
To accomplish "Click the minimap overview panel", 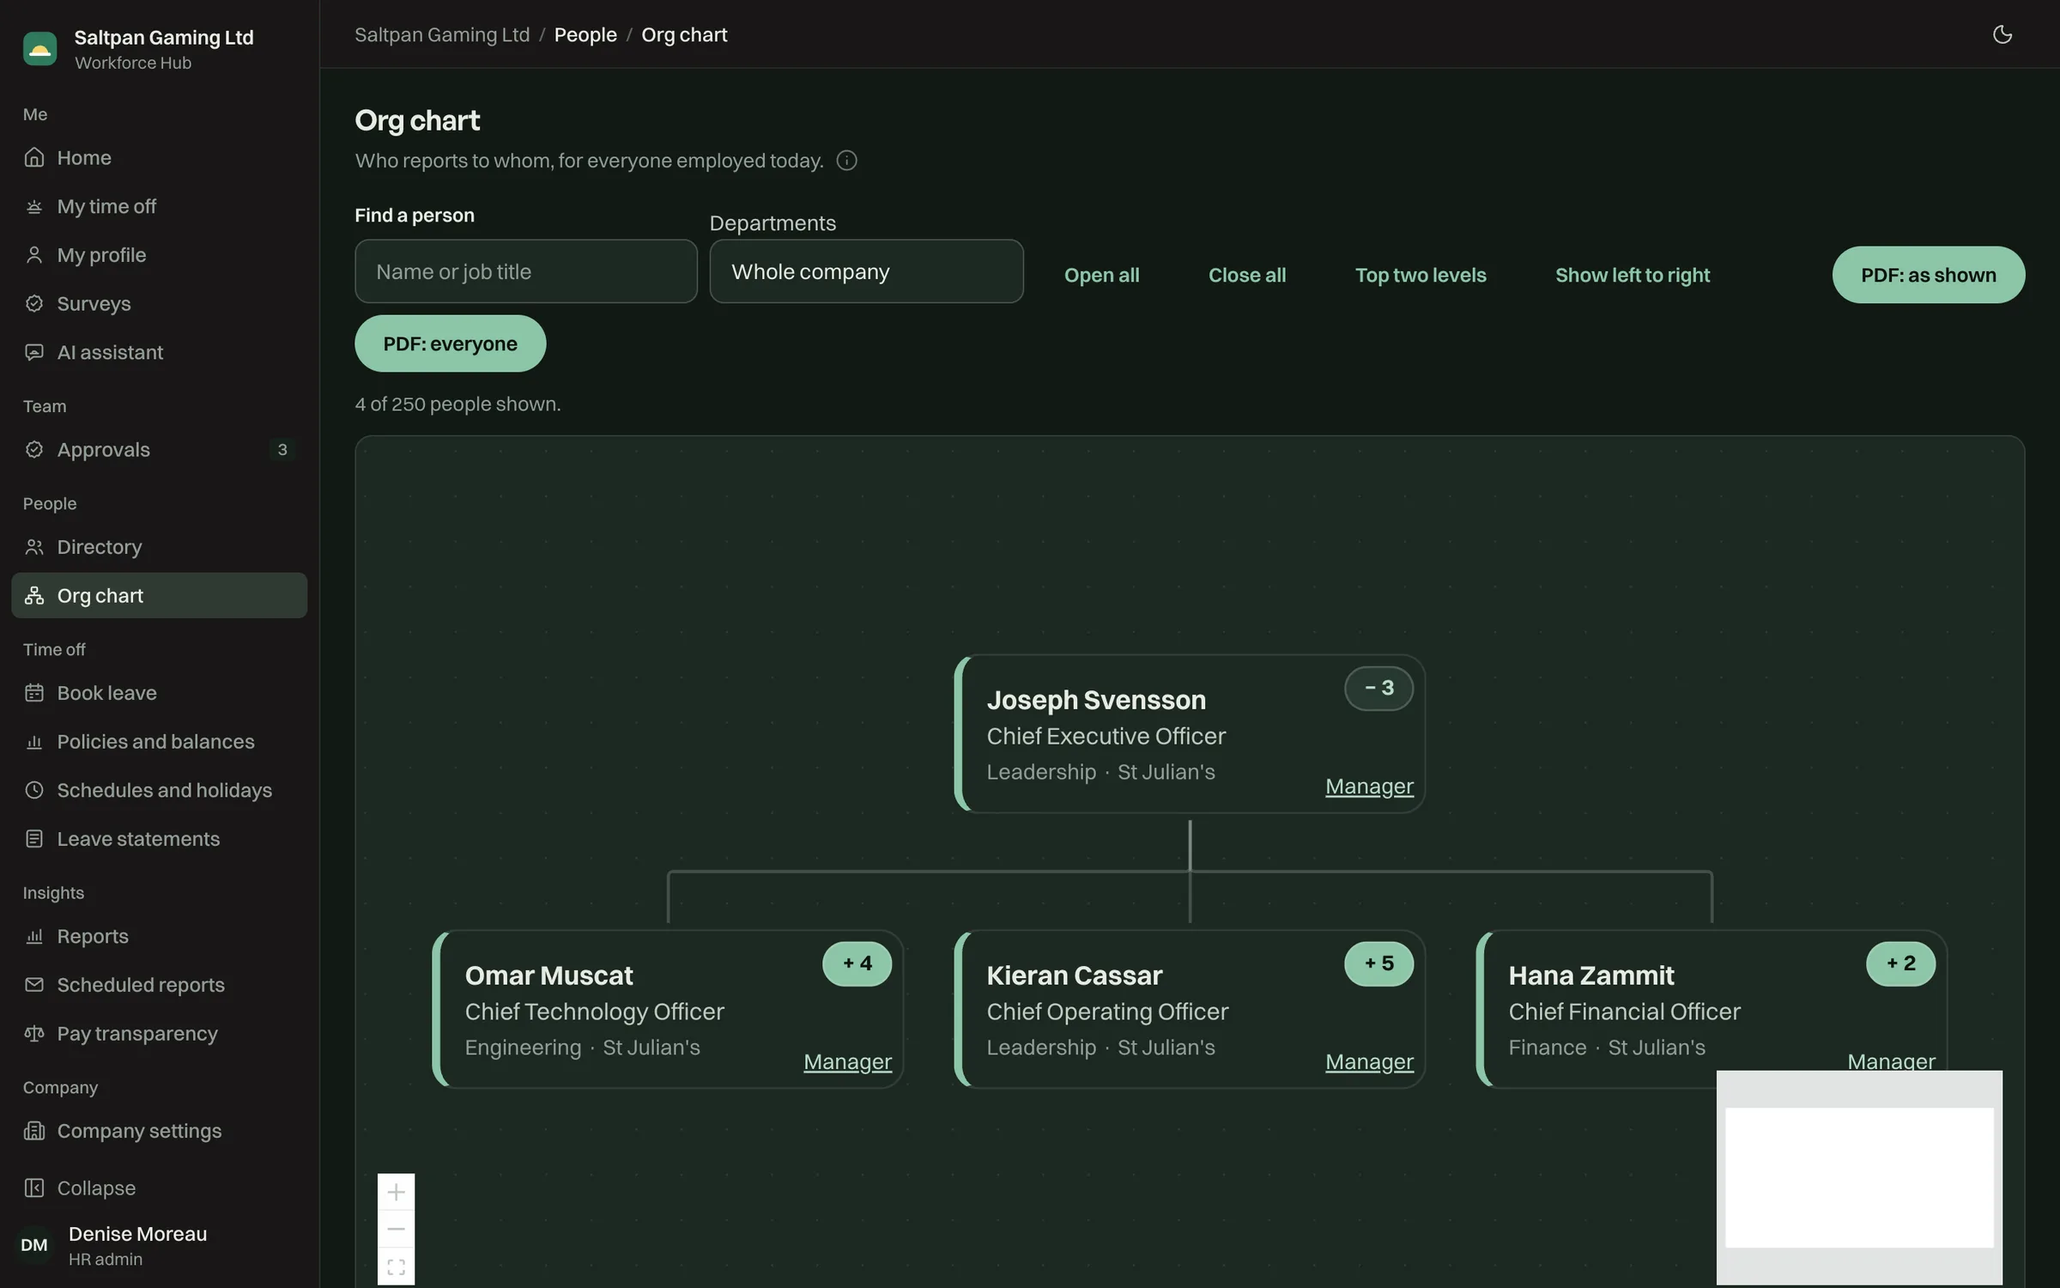I will (1859, 1177).
